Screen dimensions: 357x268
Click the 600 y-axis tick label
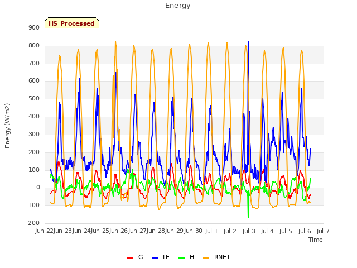34,81
